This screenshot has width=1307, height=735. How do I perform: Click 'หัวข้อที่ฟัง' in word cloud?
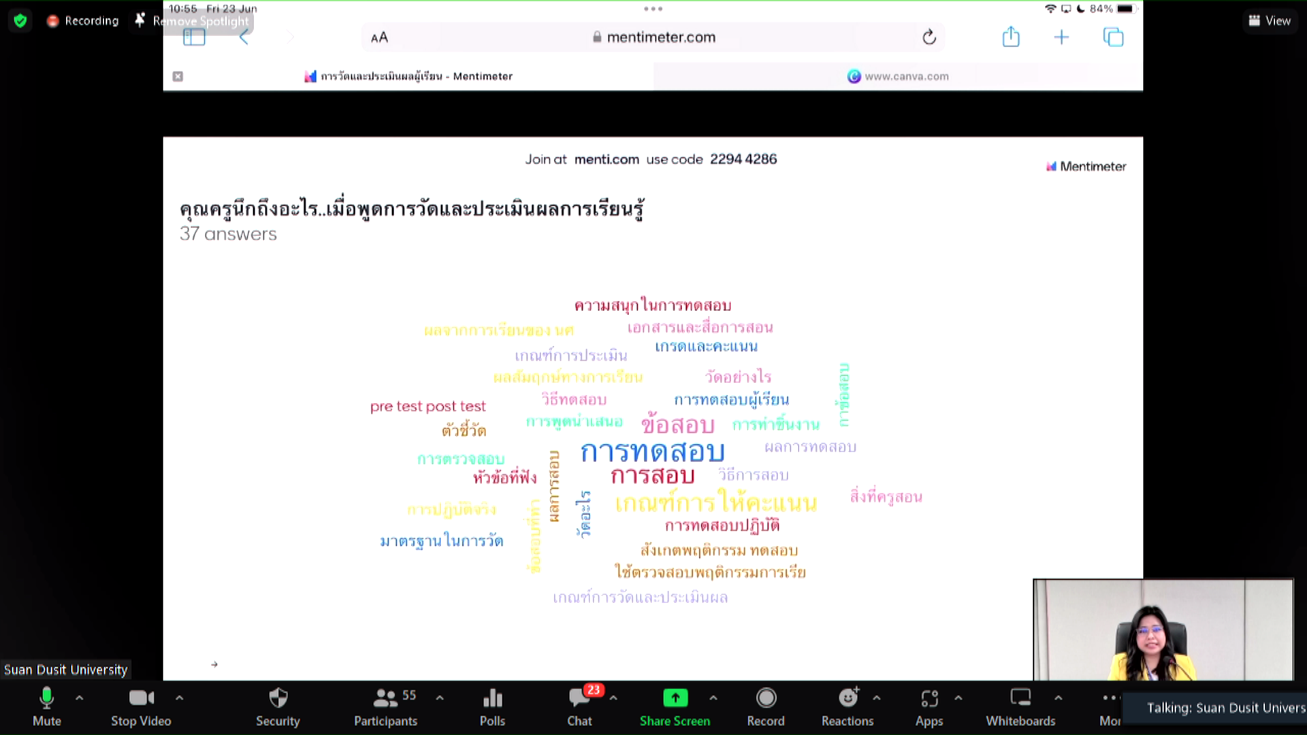pos(504,477)
